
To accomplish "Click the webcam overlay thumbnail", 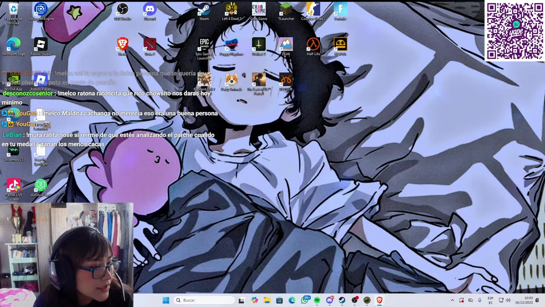I will [x=66, y=255].
